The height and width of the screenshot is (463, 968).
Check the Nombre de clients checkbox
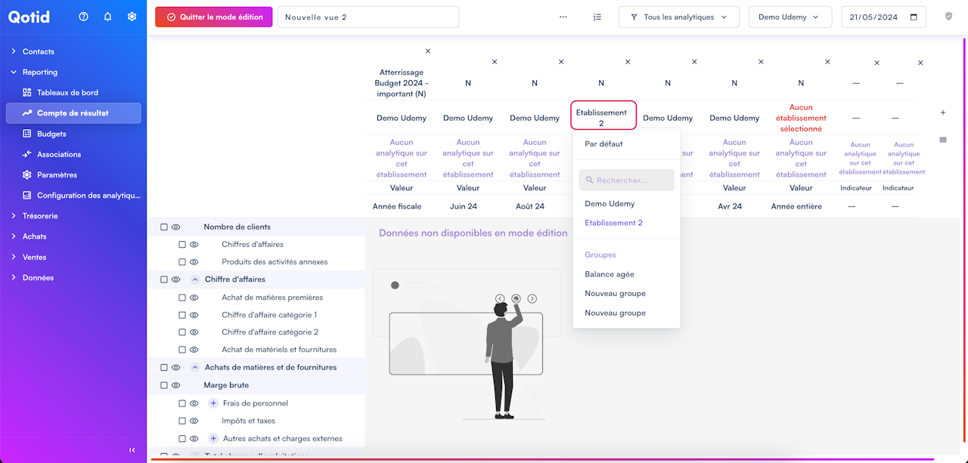tap(164, 227)
